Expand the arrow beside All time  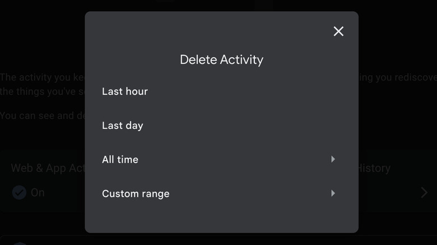[x=333, y=159]
